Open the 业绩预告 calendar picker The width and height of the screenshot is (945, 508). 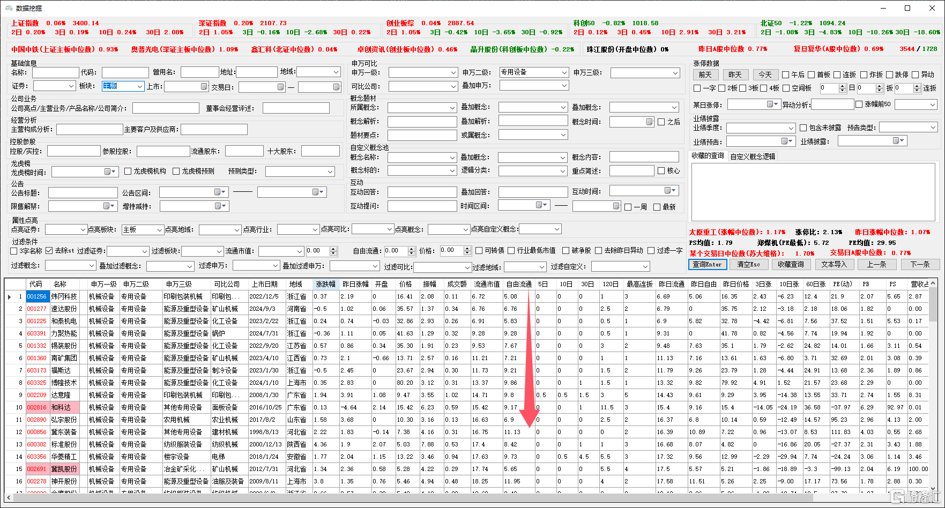point(787,141)
